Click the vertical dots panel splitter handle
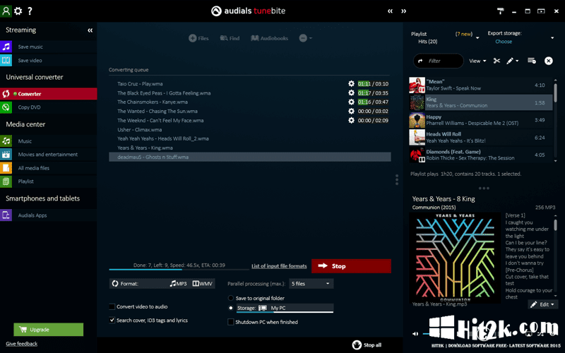 397,180
